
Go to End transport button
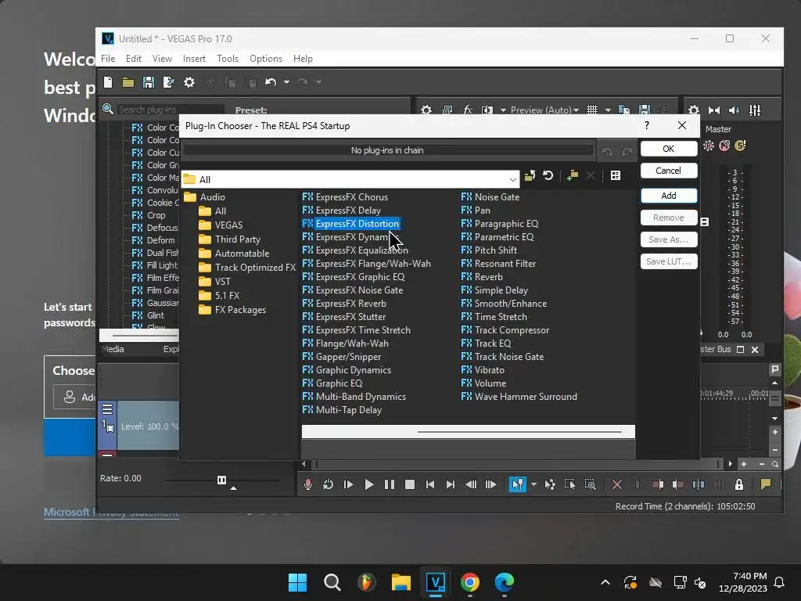pos(450,484)
